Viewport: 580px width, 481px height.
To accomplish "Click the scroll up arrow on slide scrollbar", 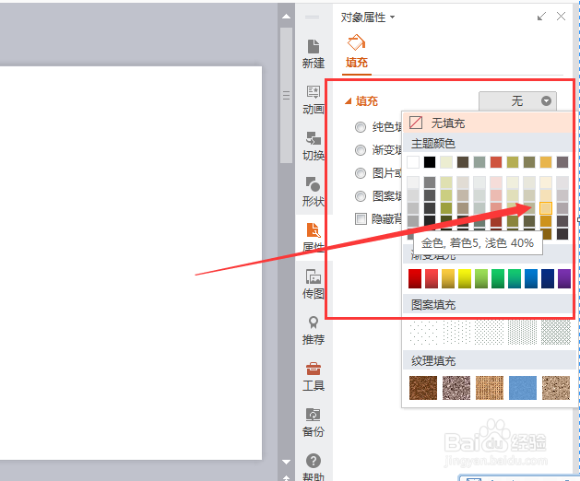I will tap(286, 17).
